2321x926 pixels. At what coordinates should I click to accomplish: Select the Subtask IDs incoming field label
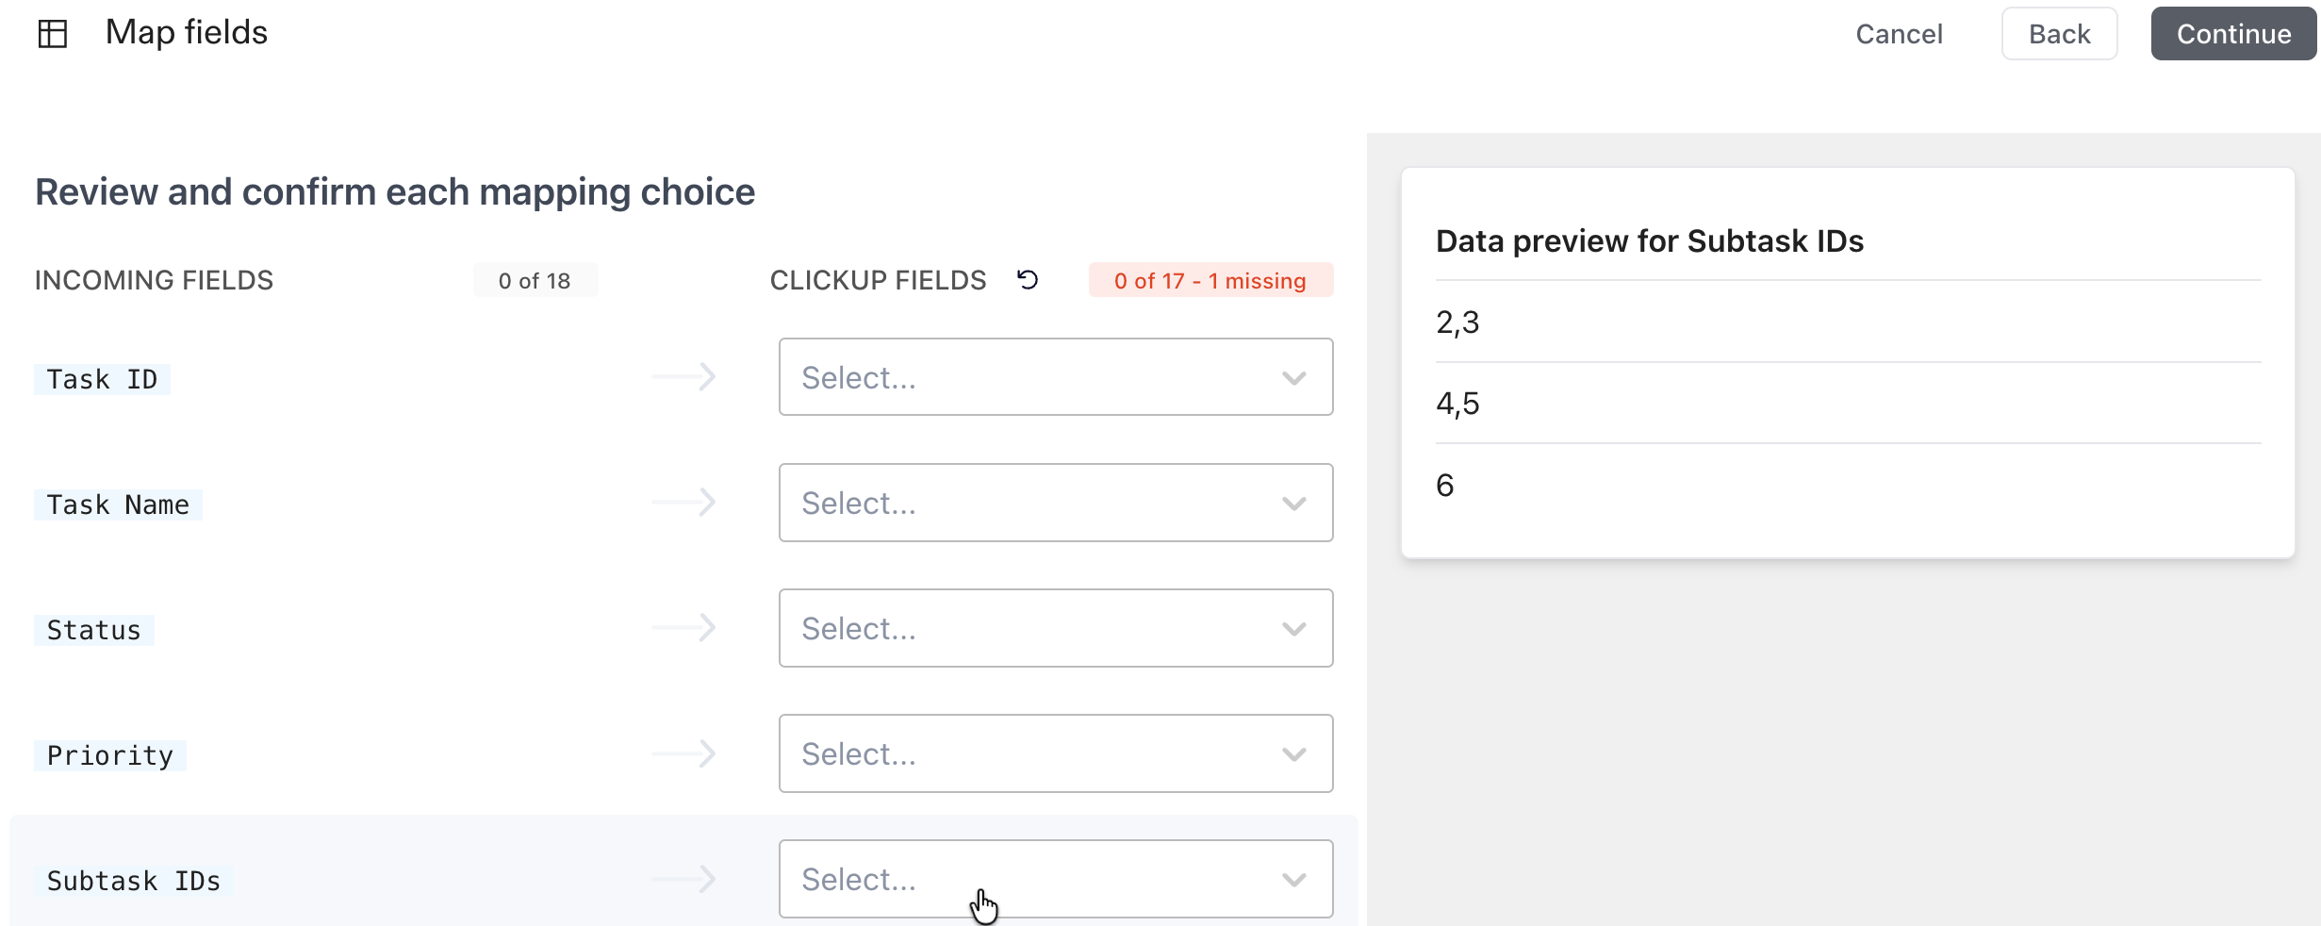tap(134, 880)
